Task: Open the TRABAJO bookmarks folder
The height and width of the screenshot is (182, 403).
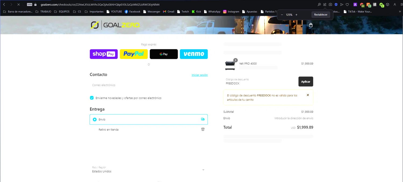Action: coord(43,12)
